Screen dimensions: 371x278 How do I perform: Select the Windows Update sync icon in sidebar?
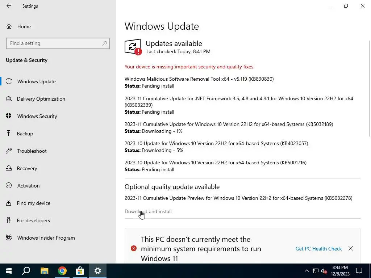[x=9, y=81]
